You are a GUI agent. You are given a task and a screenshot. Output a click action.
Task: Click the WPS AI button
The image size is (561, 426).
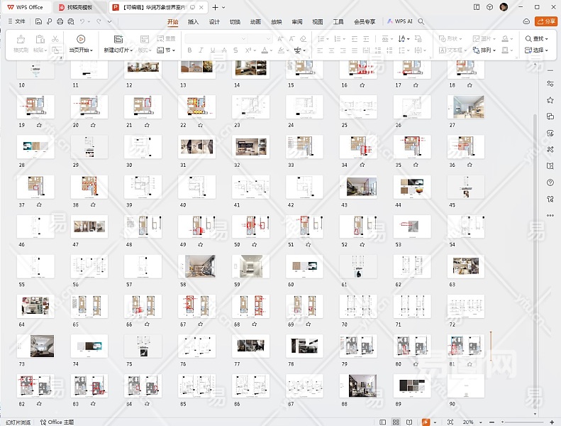pyautogui.click(x=400, y=22)
